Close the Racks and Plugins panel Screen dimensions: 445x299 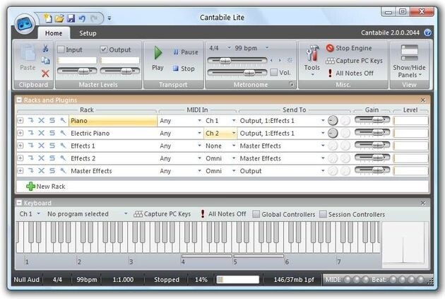(x=423, y=100)
